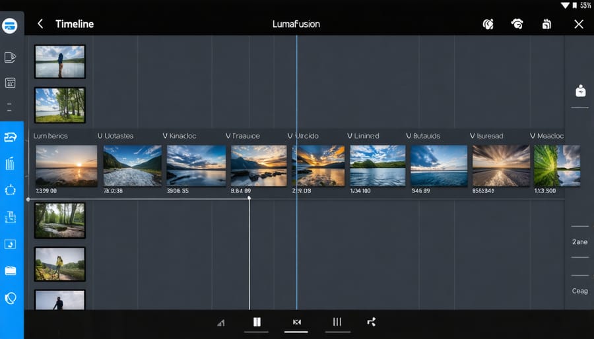594x339 pixels.
Task: Click the 3906 55 timecode text
Action: tap(178, 191)
